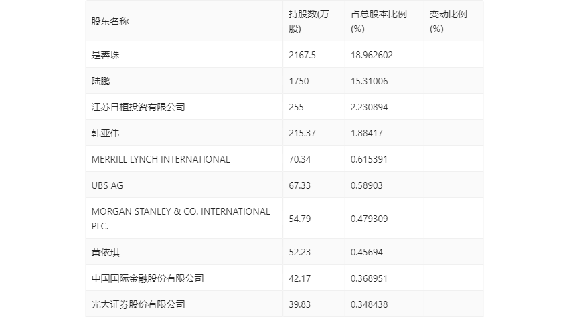This screenshot has height=317, width=569.
Task: Select the 52.23 shares value
Action: coord(300,252)
